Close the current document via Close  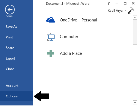pyautogui.click(x=10, y=69)
